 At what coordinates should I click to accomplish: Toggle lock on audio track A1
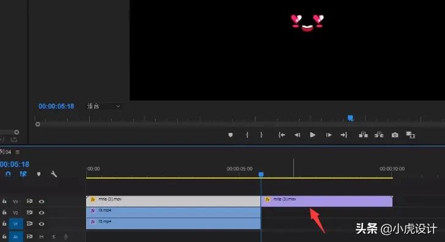(4, 237)
